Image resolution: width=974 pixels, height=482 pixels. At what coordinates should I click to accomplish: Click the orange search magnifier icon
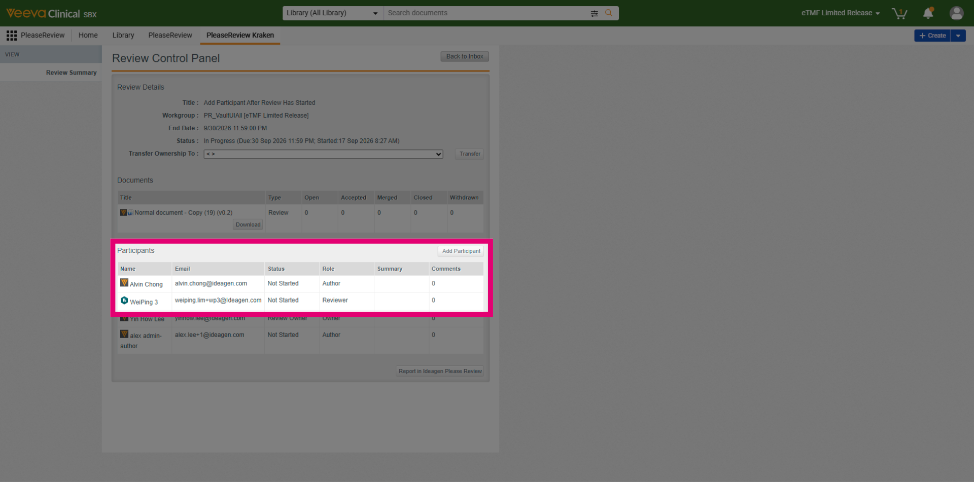point(609,13)
